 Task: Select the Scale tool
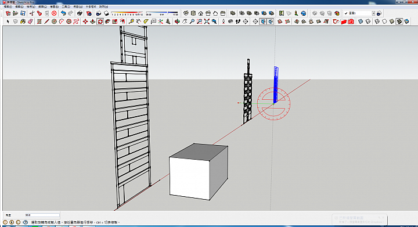(x=115, y=21)
